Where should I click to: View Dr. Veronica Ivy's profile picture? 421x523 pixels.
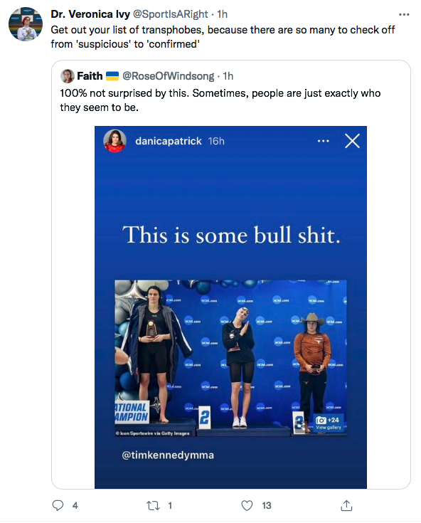(26, 24)
